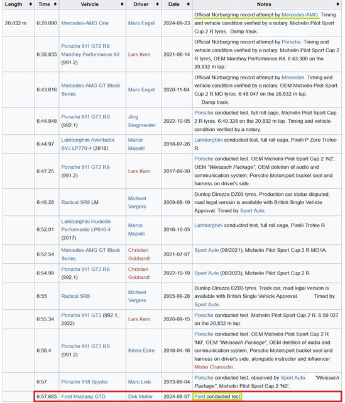Open Sport Auto link in 6:48.28 row notes
Image resolution: width=345 pixels, height=403 pixels.
pyautogui.click(x=253, y=211)
